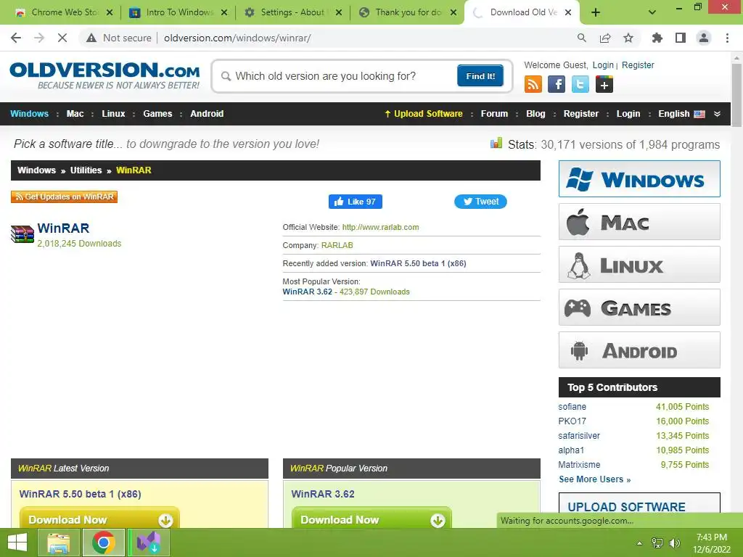Open the RARLAB company link

point(337,245)
